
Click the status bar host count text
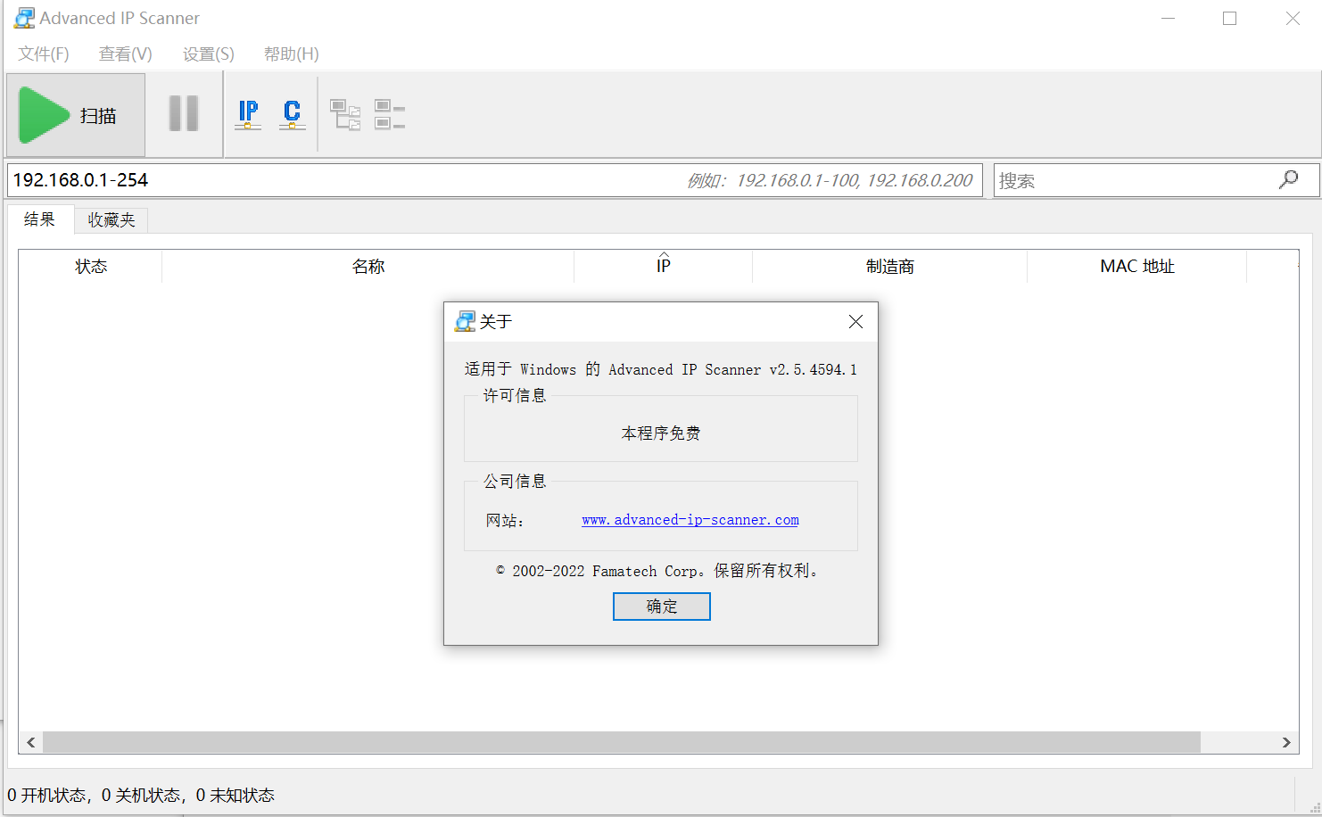(x=141, y=796)
